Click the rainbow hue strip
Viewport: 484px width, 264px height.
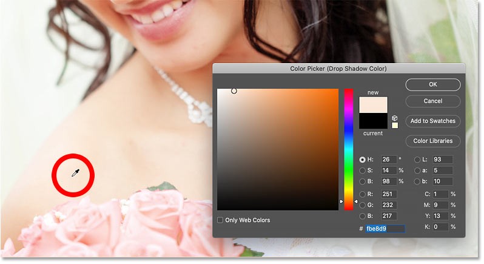tap(349, 149)
